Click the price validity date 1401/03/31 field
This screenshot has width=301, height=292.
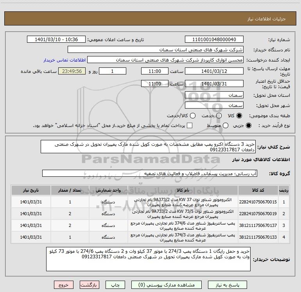click(214, 84)
